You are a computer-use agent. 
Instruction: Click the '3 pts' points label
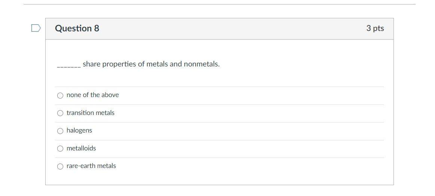(375, 28)
